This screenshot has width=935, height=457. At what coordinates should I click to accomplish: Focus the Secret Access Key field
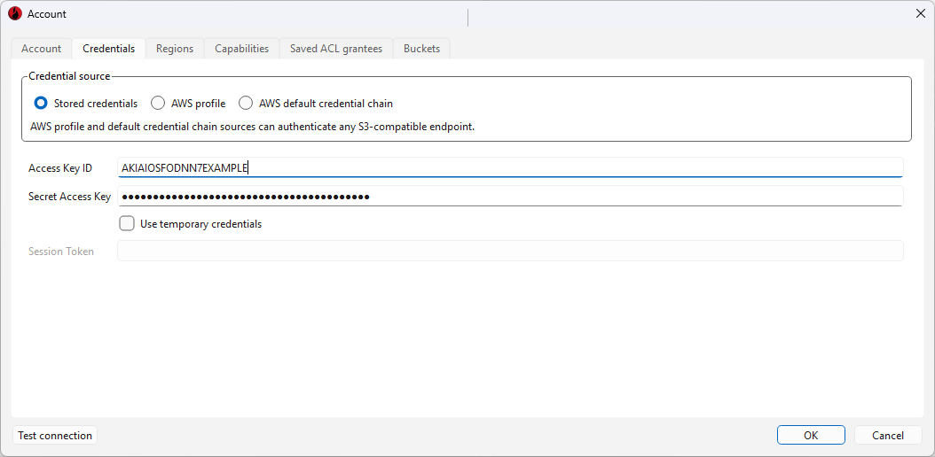click(510, 197)
